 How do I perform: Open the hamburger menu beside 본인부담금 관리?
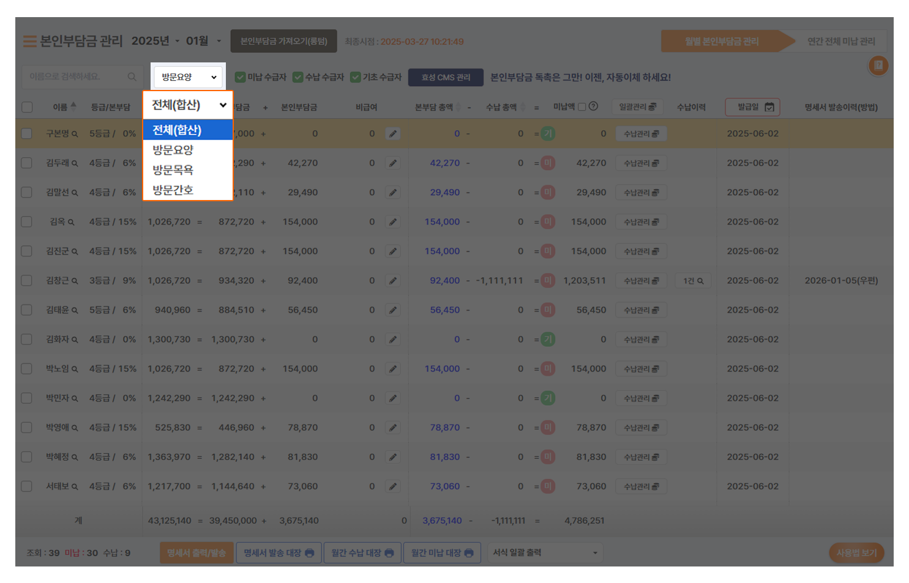click(29, 42)
